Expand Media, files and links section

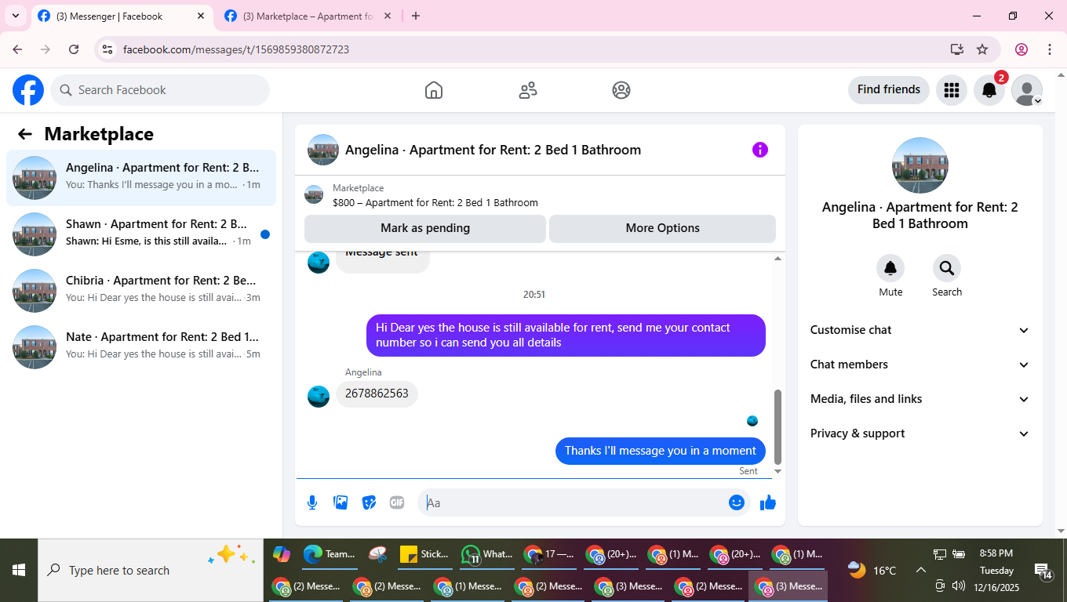pyautogui.click(x=920, y=399)
